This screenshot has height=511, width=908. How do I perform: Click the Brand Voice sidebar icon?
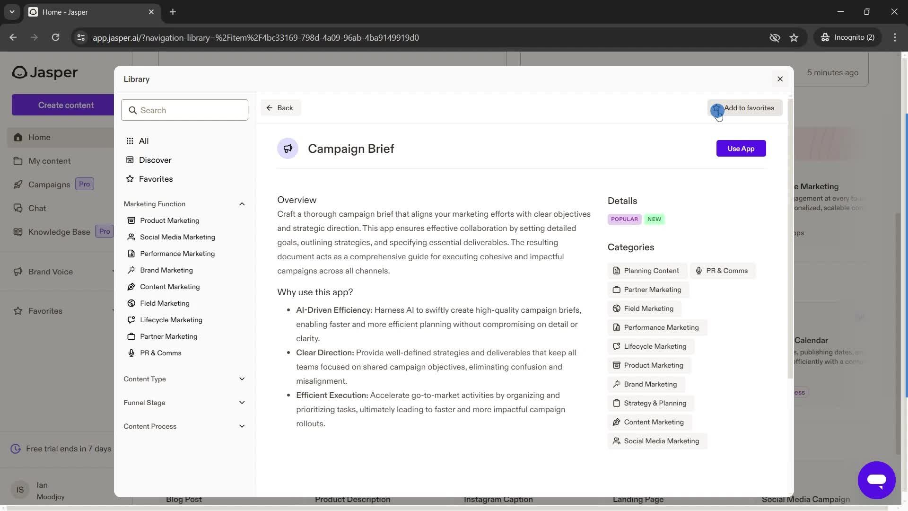tap(18, 272)
